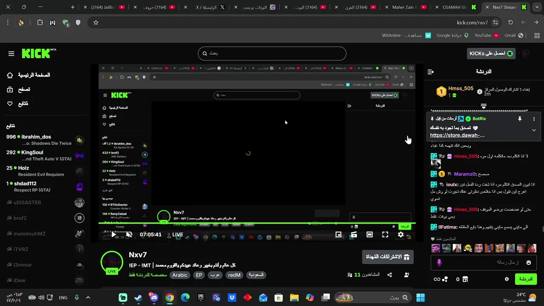Open the YouTube bookmark
Viewport: 544px width, 306px height.
pos(487,35)
